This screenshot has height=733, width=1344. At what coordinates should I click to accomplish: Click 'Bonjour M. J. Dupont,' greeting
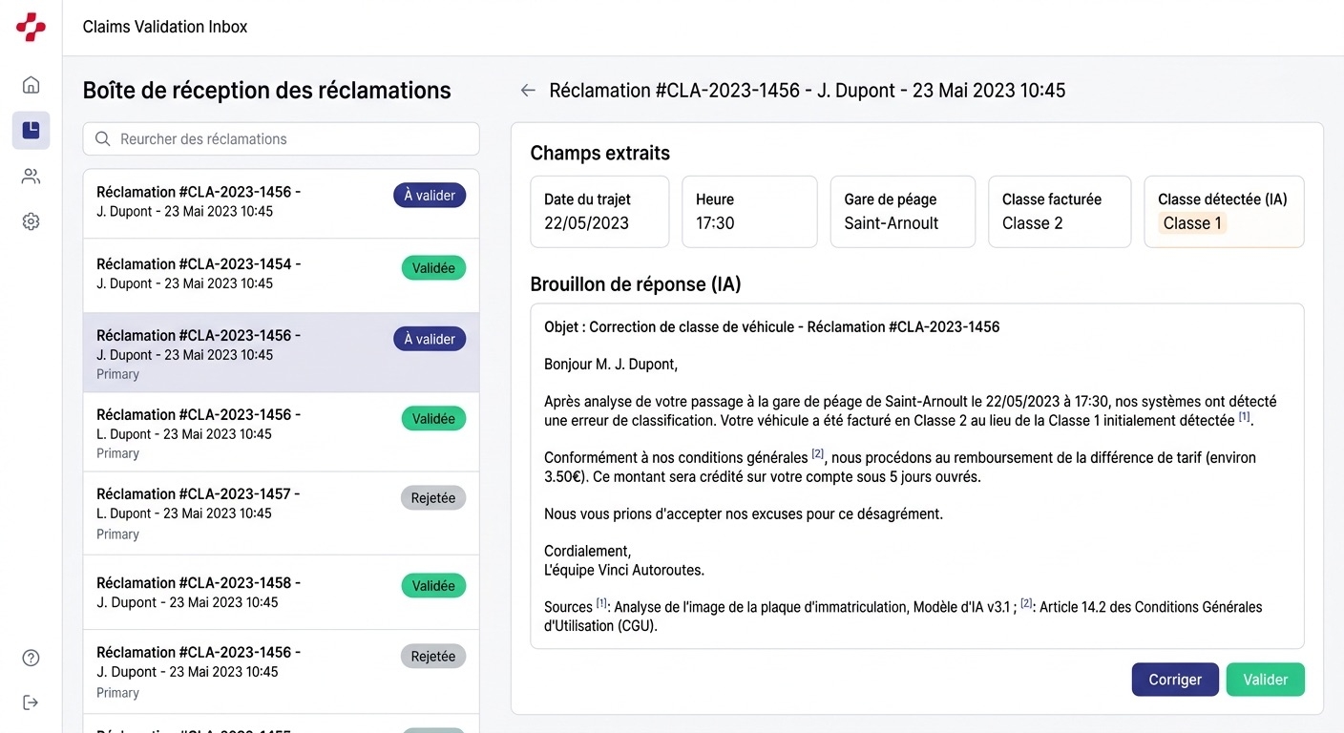(x=611, y=364)
